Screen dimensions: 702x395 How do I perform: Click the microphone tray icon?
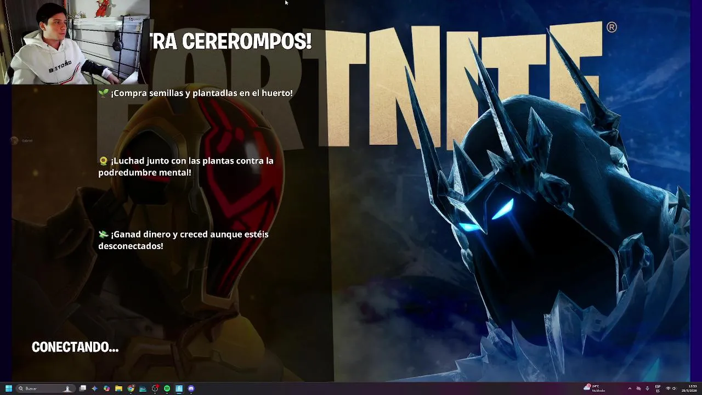(x=647, y=388)
